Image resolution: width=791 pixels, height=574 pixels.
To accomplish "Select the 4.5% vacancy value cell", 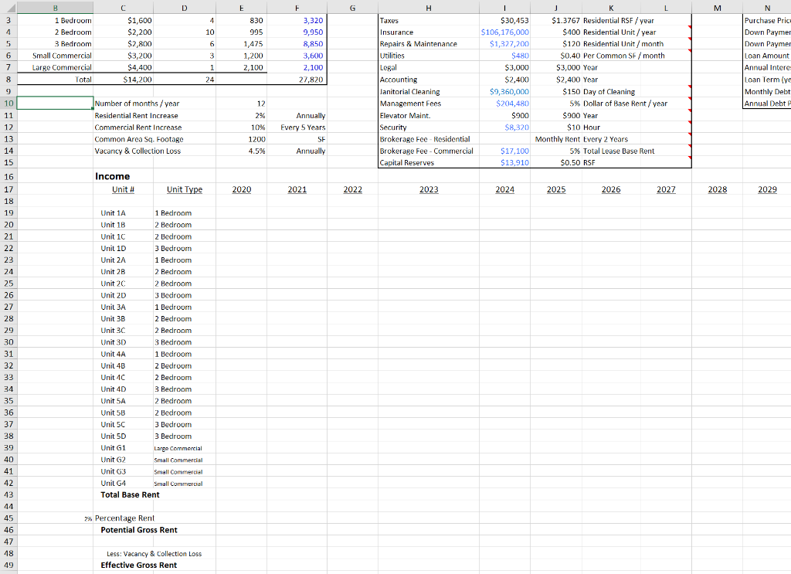I will pyautogui.click(x=242, y=151).
